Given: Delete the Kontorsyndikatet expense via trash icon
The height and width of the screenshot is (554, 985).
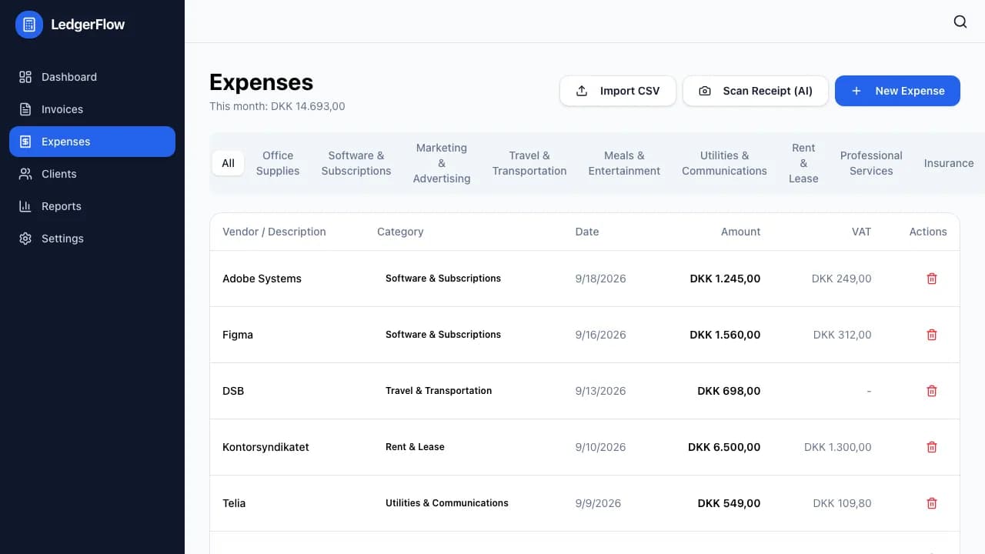Looking at the screenshot, I should tap(932, 447).
